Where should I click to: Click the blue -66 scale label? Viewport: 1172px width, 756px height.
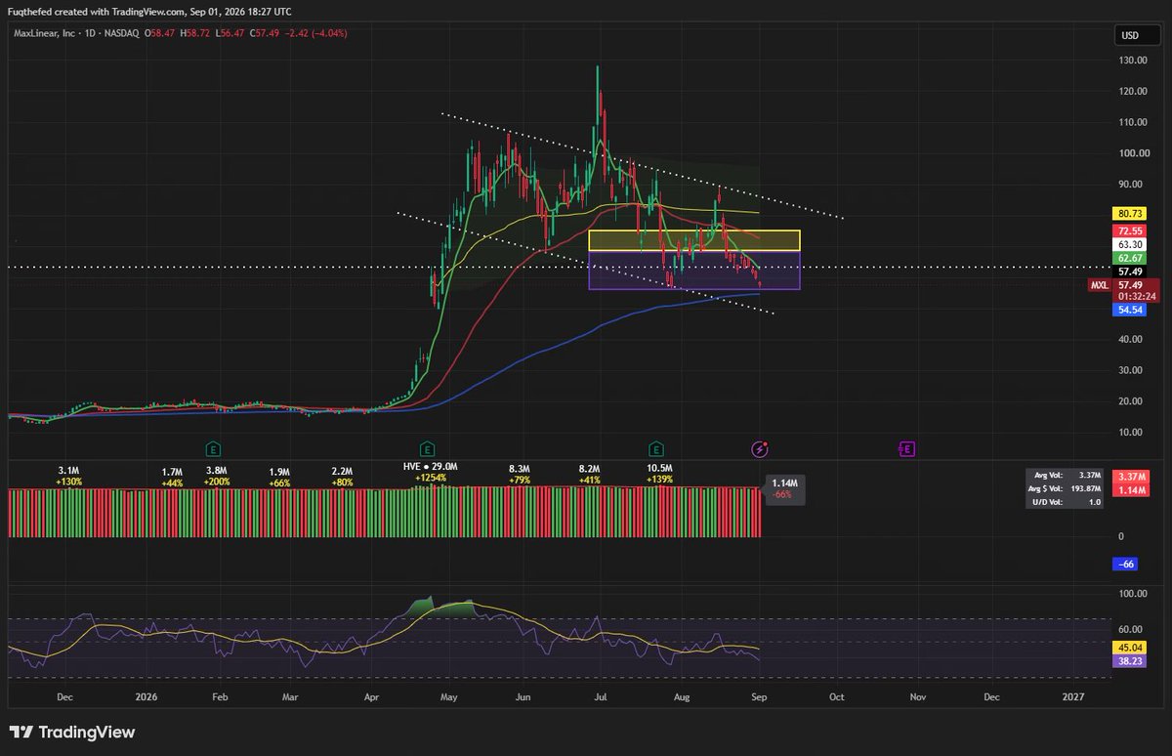pyautogui.click(x=1125, y=565)
